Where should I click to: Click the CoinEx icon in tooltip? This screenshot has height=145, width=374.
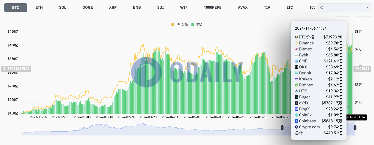[297, 115]
